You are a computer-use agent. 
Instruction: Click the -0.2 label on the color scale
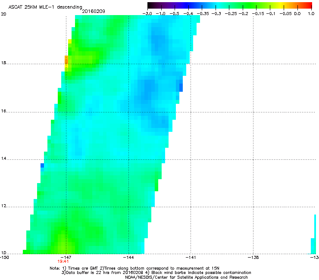point(244,14)
